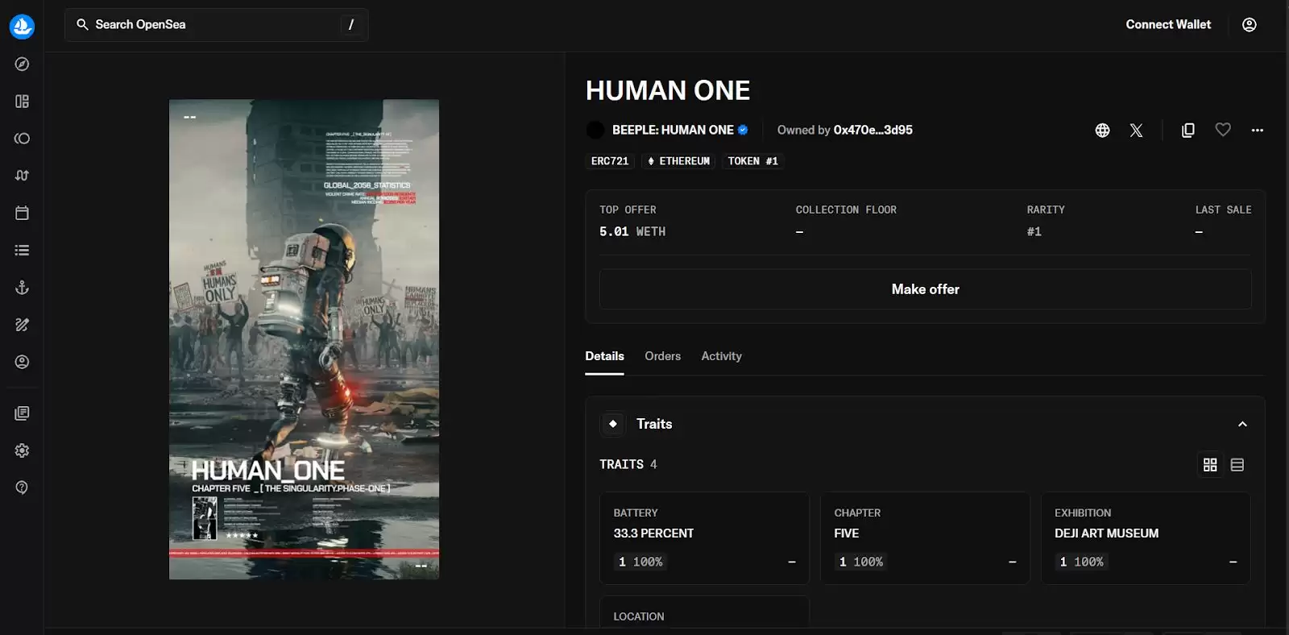This screenshot has width=1289, height=635.
Task: Open the profile account menu icon
Action: pyautogui.click(x=1249, y=25)
